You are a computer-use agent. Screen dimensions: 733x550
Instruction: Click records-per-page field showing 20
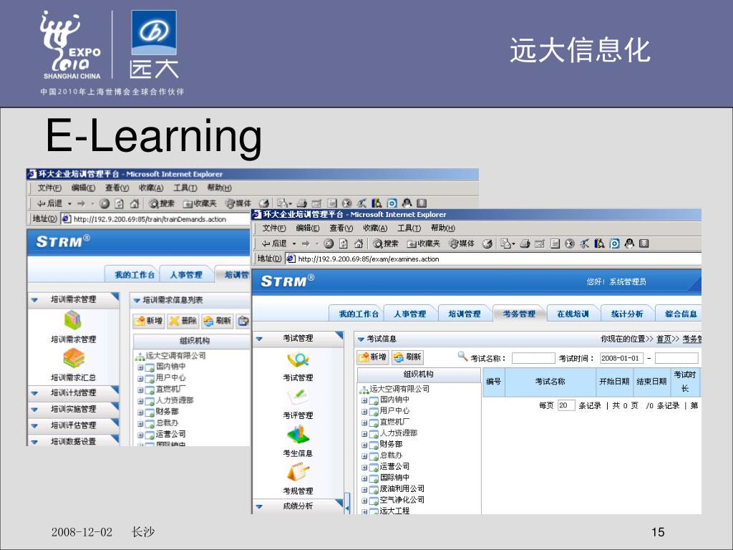pos(566,405)
